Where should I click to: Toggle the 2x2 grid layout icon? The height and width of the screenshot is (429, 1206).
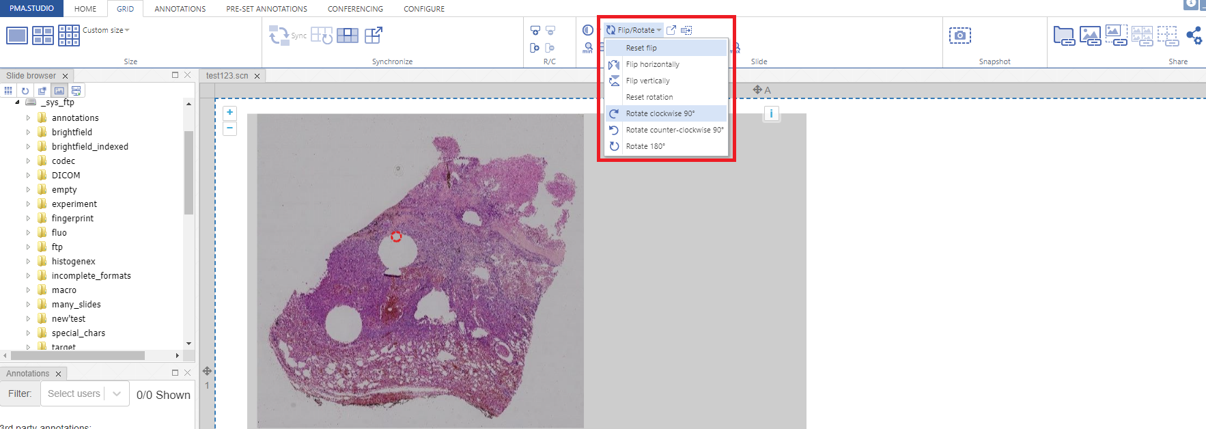(43, 36)
